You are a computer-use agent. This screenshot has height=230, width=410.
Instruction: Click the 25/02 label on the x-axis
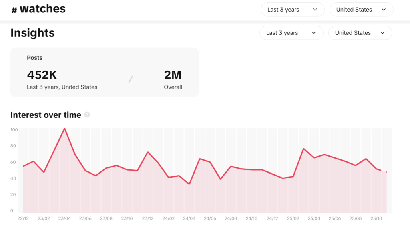(293, 219)
